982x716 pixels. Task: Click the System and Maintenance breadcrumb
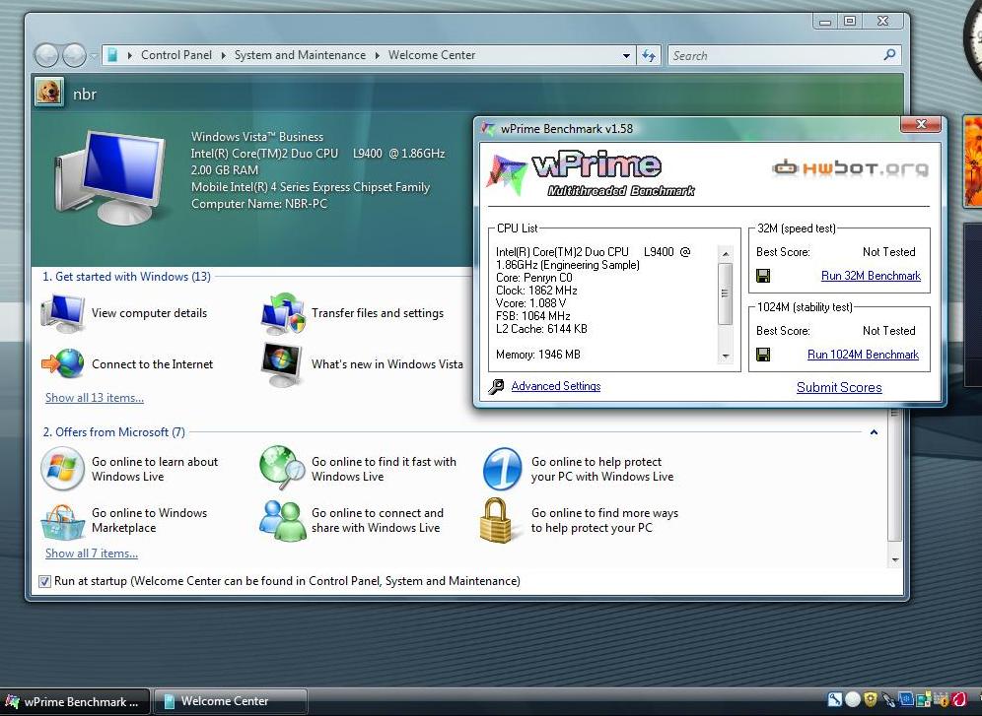coord(300,55)
